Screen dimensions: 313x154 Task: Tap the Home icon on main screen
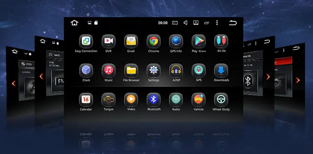pos(74,23)
